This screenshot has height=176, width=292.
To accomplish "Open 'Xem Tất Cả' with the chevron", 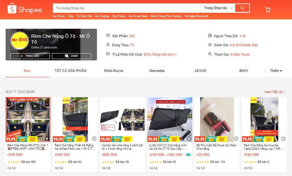I will click(274, 92).
